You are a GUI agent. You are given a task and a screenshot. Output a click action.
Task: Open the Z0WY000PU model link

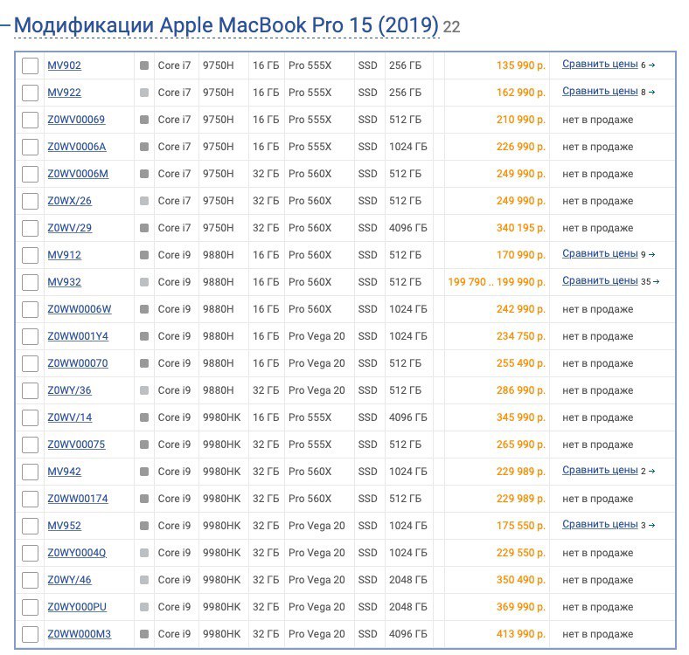pos(77,607)
